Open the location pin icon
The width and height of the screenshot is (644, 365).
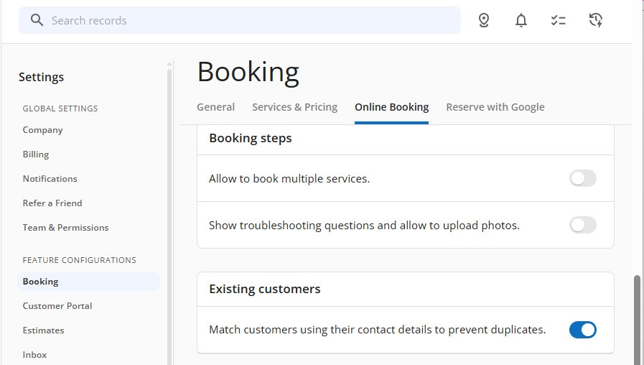click(484, 20)
